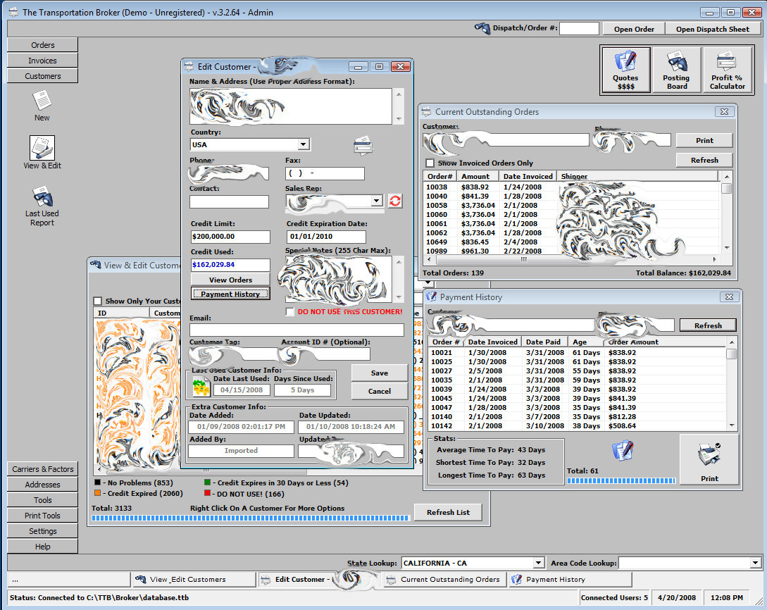Select the Customers sidebar section

tap(42, 76)
